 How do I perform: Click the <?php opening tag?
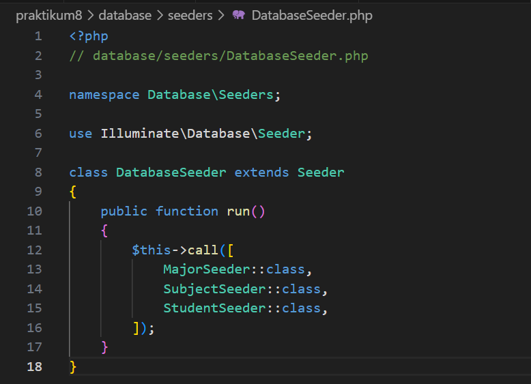coord(89,36)
